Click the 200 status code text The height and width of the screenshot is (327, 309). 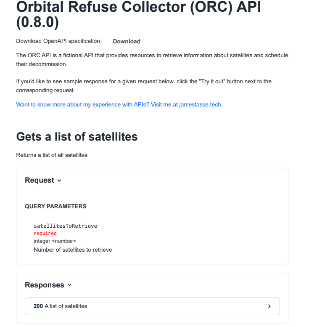pos(38,306)
